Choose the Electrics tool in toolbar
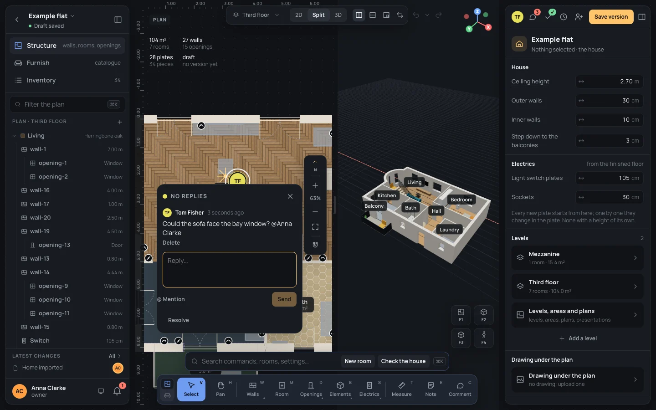This screenshot has width=656, height=410. (369, 389)
